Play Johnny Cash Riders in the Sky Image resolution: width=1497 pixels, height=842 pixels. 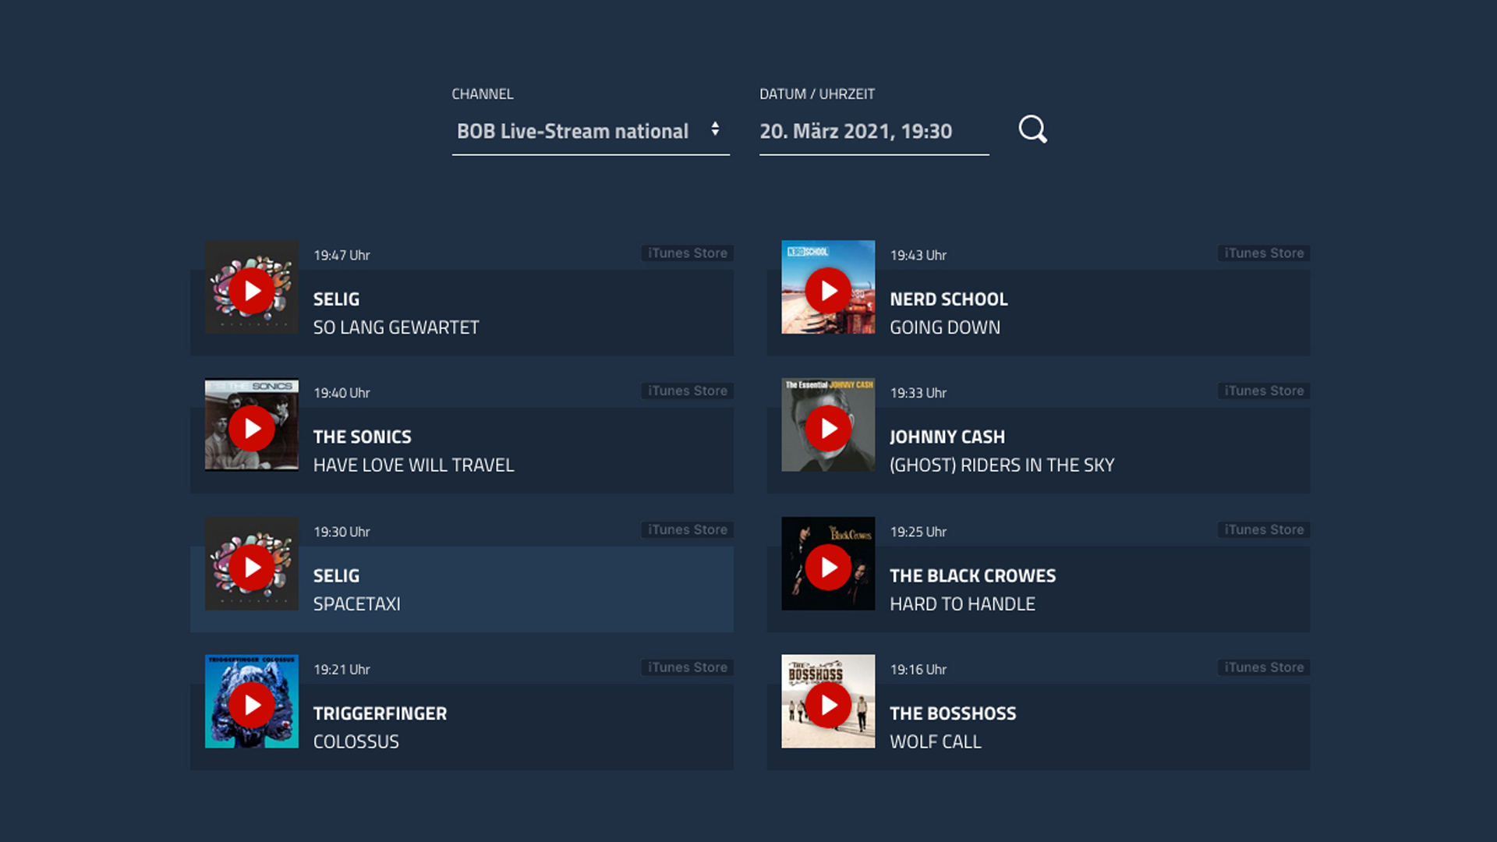pyautogui.click(x=828, y=428)
